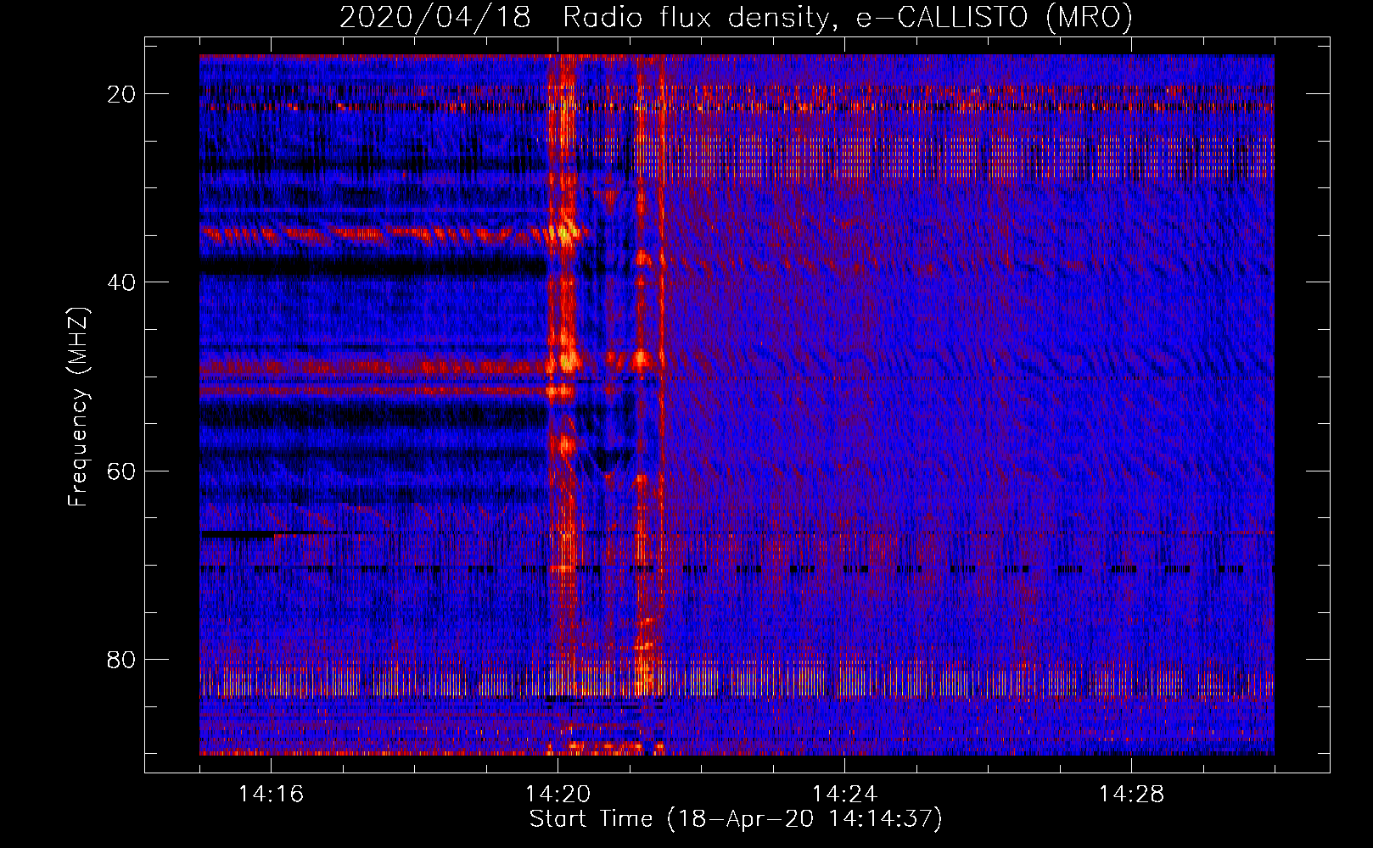
Task: Click the 20 MHz frequency tick label
Action: click(121, 94)
